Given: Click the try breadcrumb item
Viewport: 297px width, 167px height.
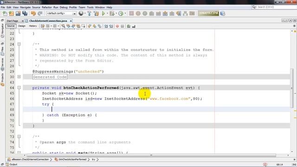Looking at the screenshot, I should tap(94, 160).
